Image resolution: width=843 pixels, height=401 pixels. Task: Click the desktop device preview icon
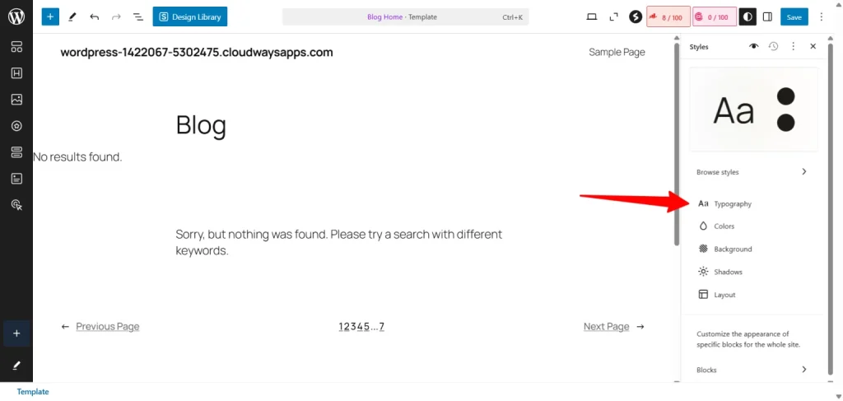point(591,16)
